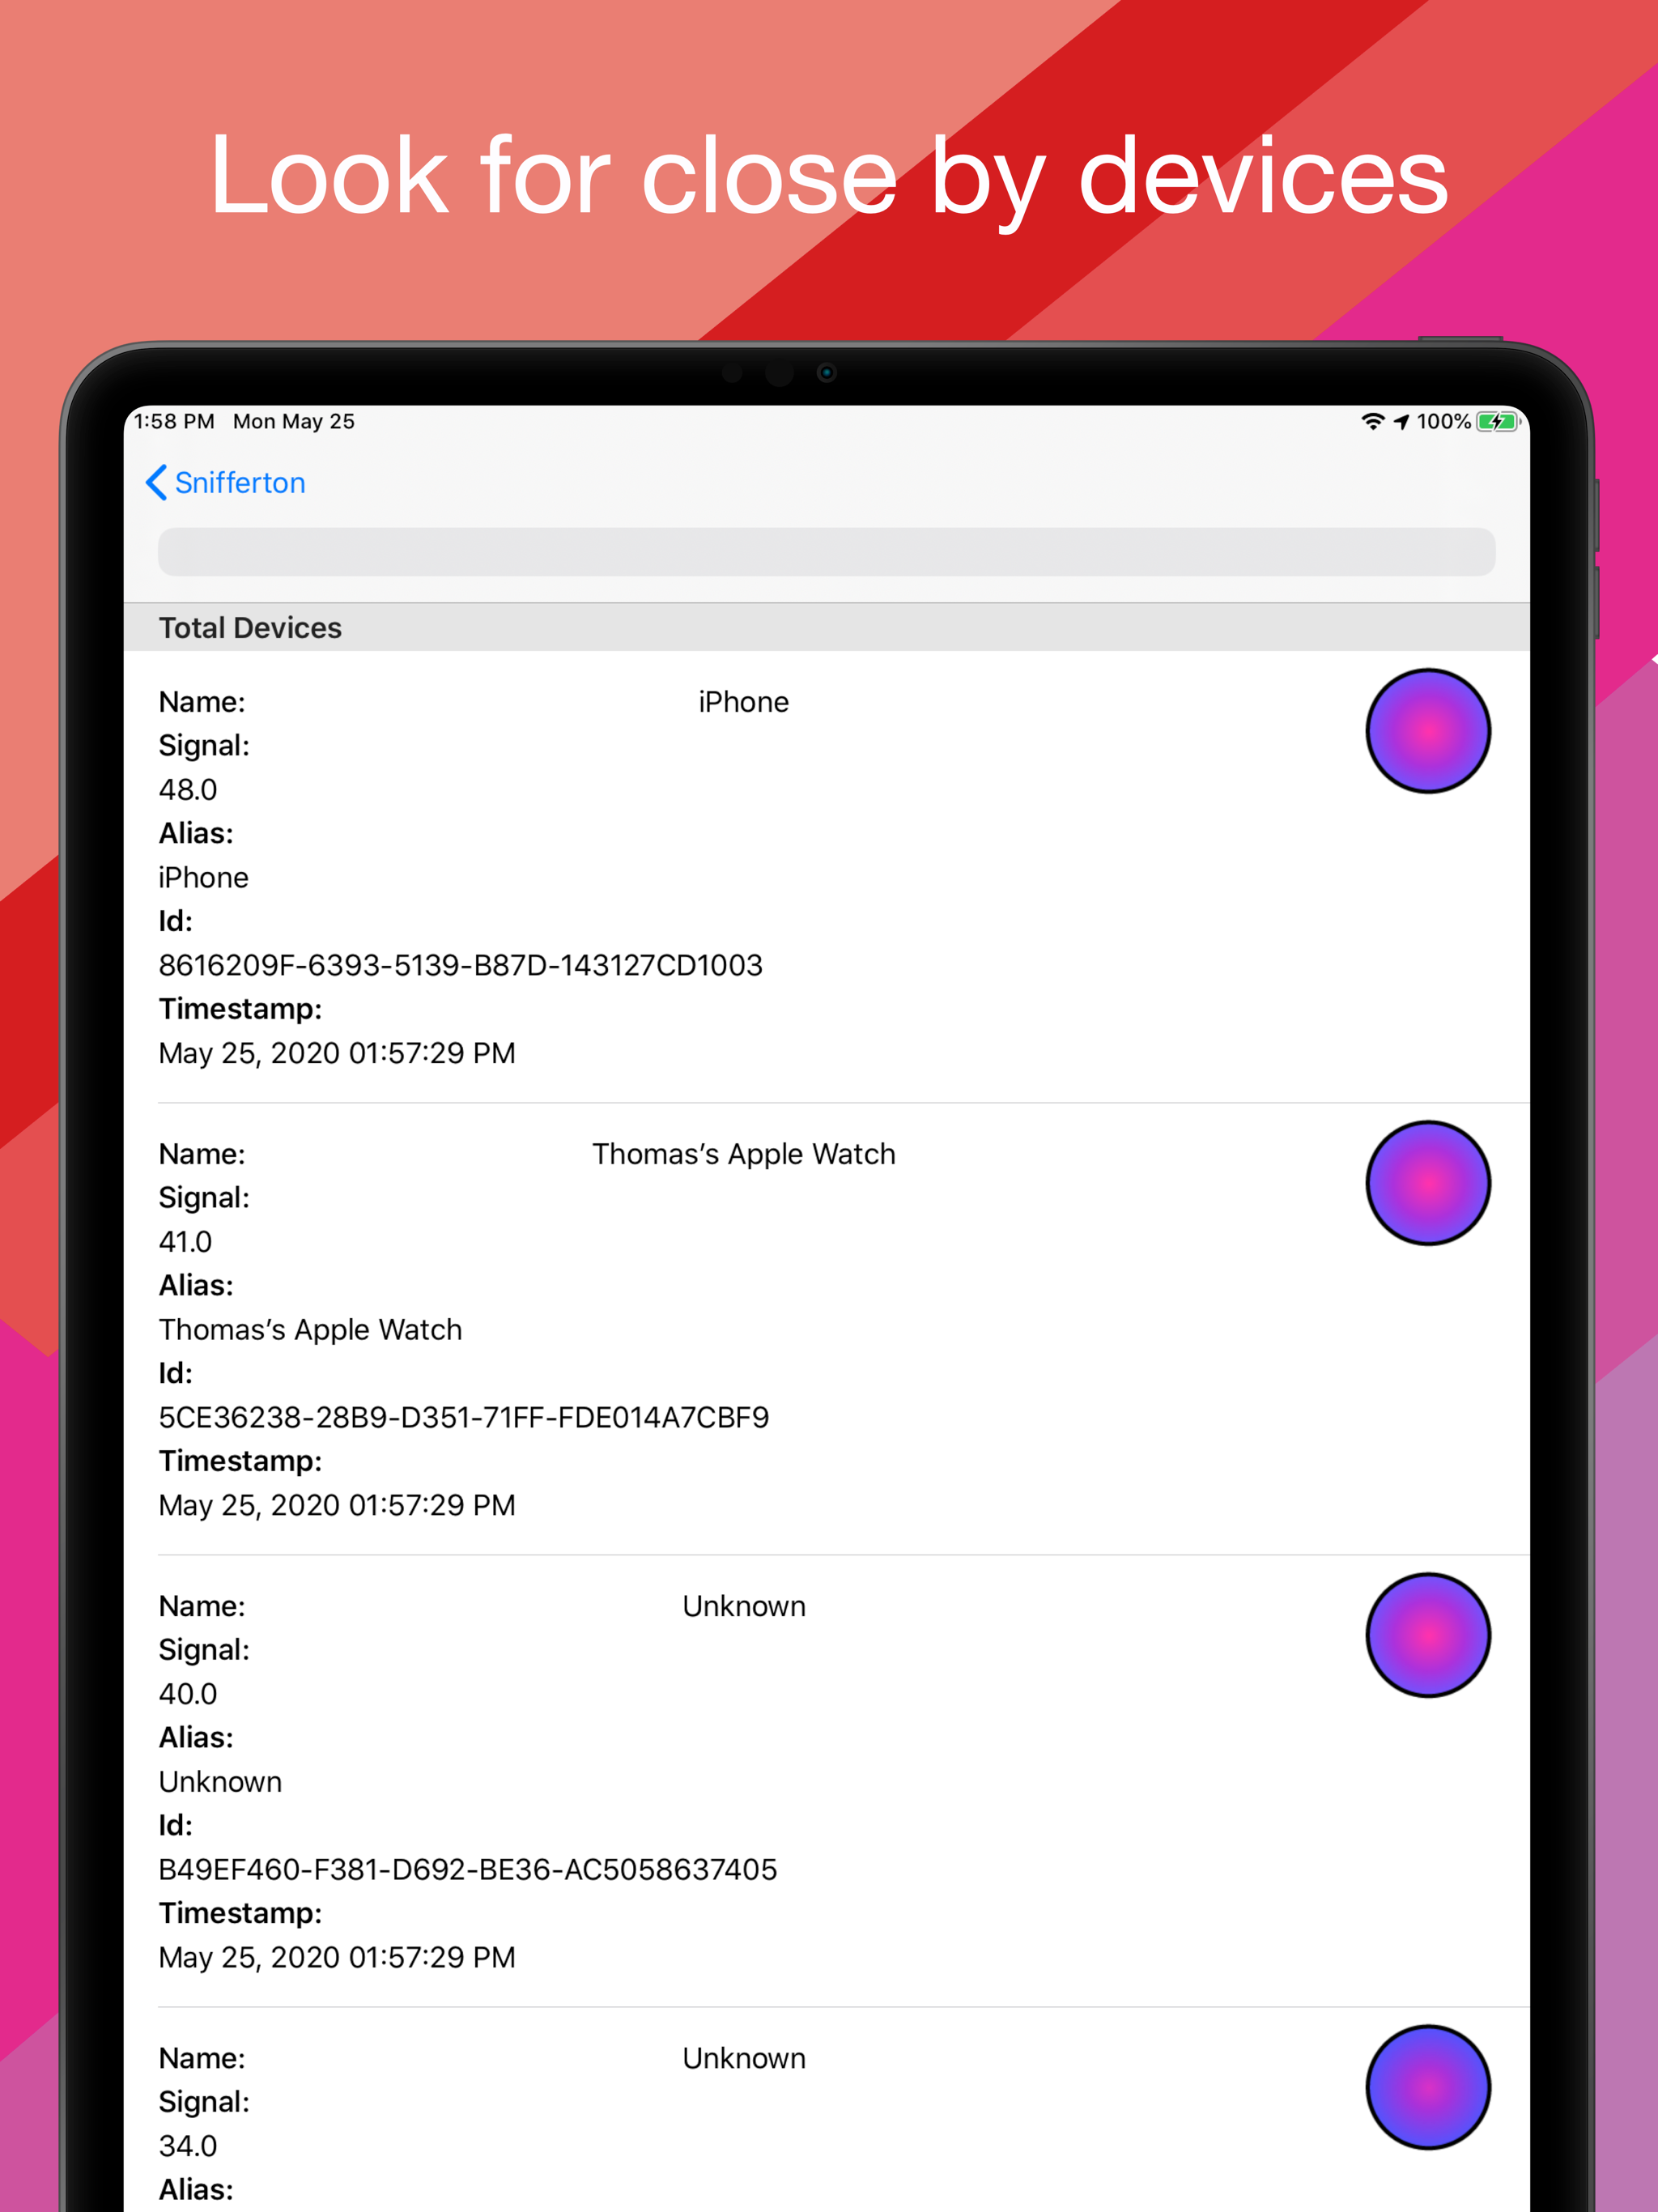This screenshot has width=1658, height=2212.
Task: Tap the signal circle for Unknown 40.0 device
Action: pyautogui.click(x=1428, y=1635)
